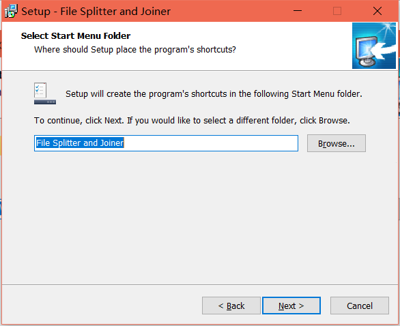Minimize the Setup window
This screenshot has height=326, width=400.
298,11
